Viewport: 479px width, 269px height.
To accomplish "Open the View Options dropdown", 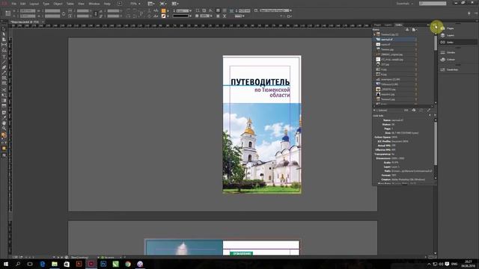I will pyautogui.click(x=150, y=4).
